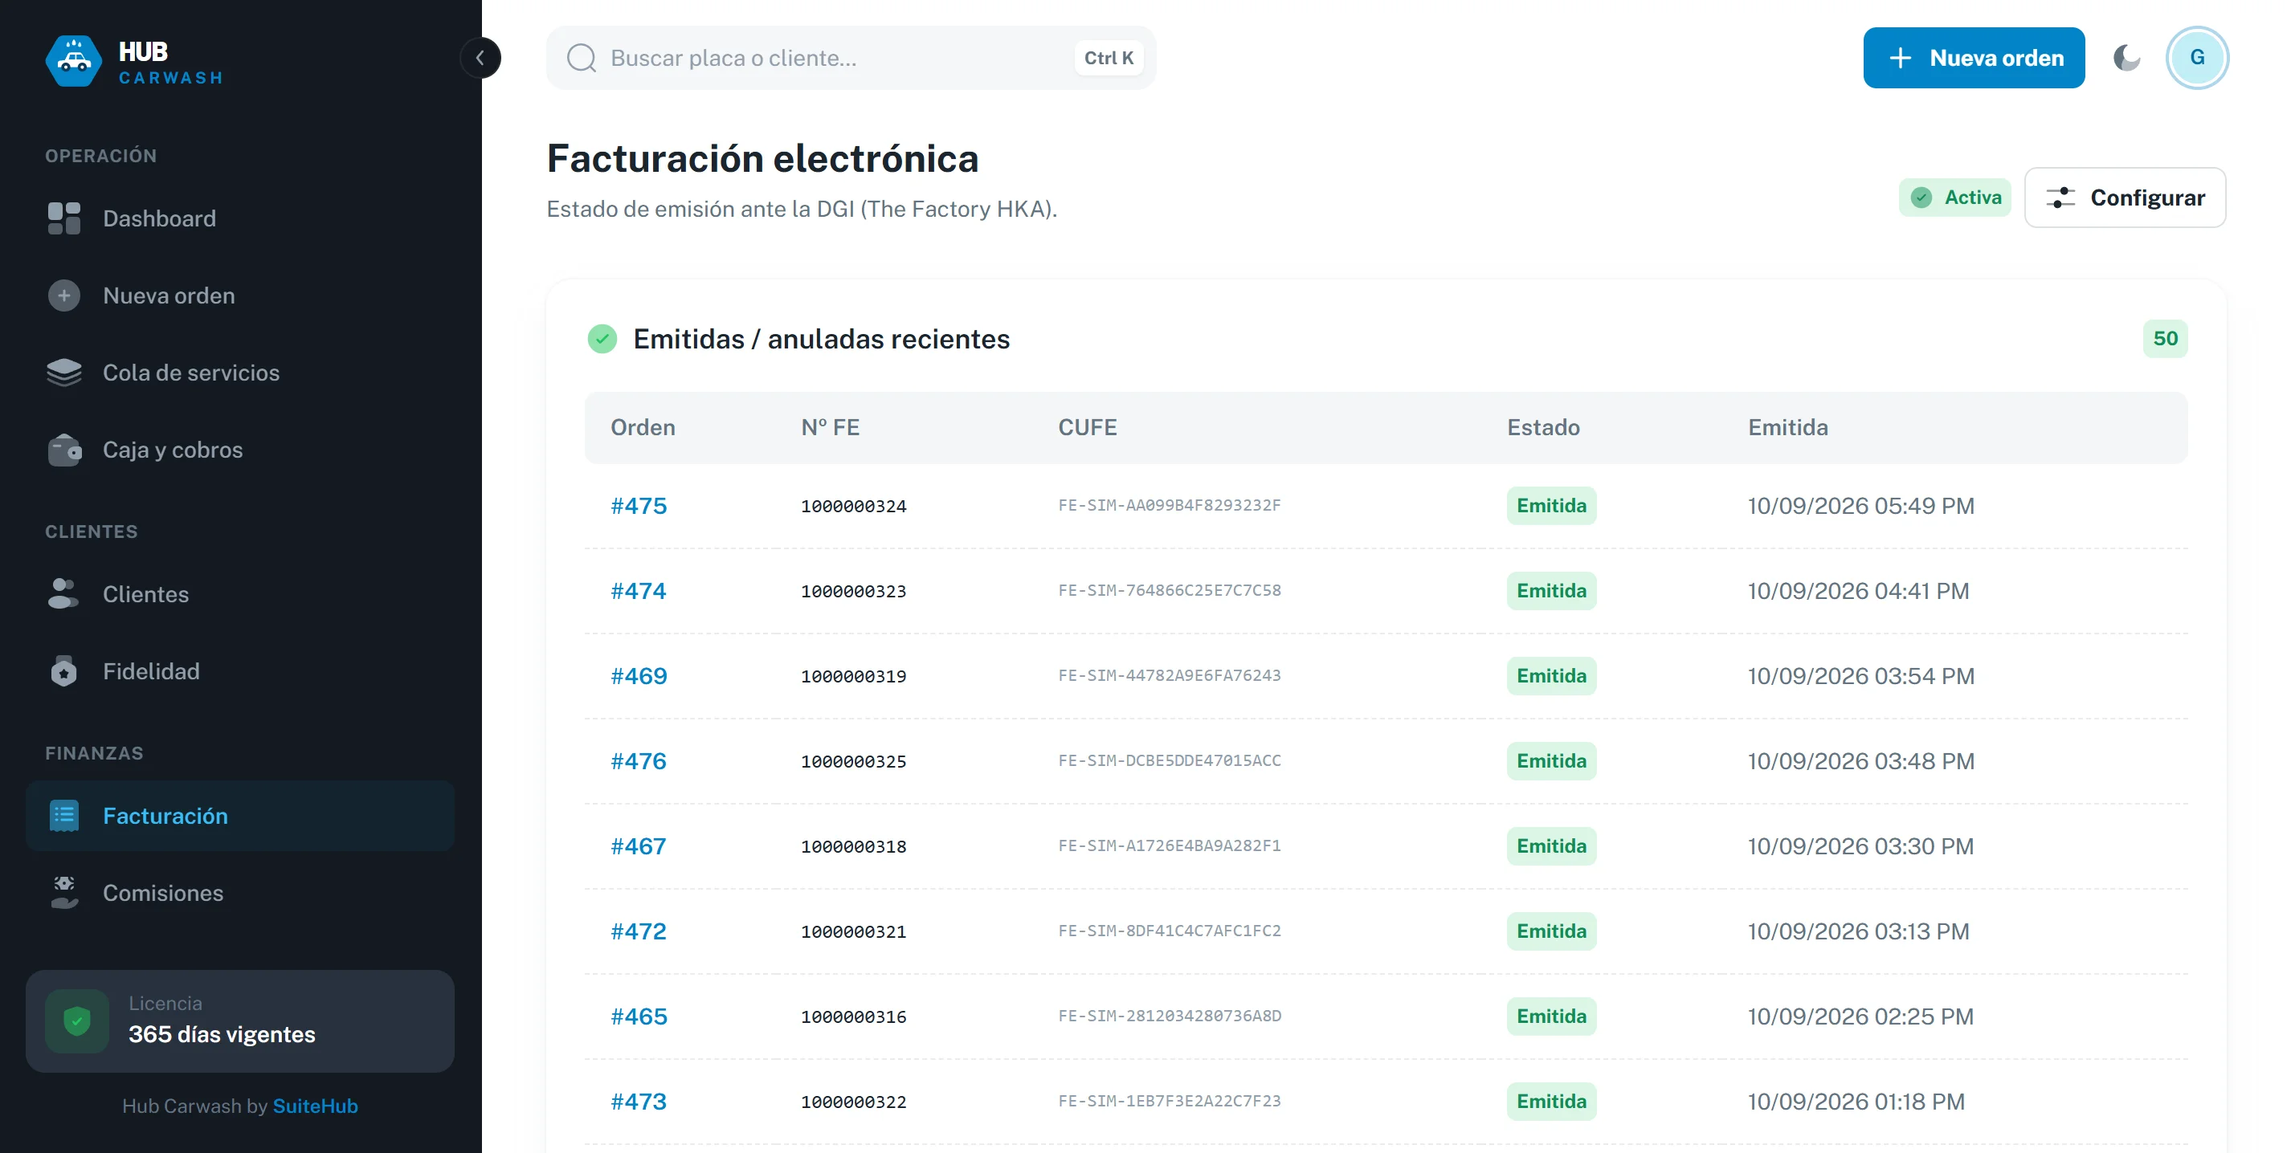
Task: Open Cola de servicios layers icon
Action: (x=64, y=373)
